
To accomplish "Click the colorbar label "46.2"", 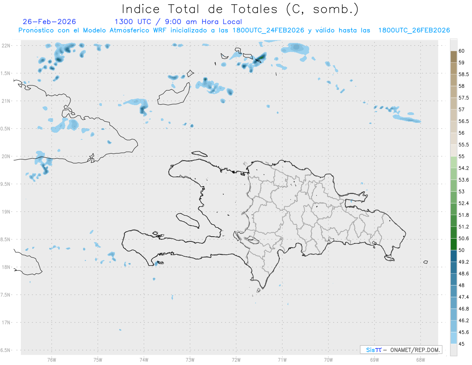I will 464,321.
